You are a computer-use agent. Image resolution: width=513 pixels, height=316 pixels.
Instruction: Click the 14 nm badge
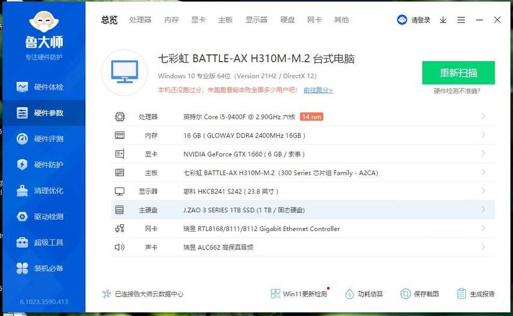pyautogui.click(x=311, y=116)
